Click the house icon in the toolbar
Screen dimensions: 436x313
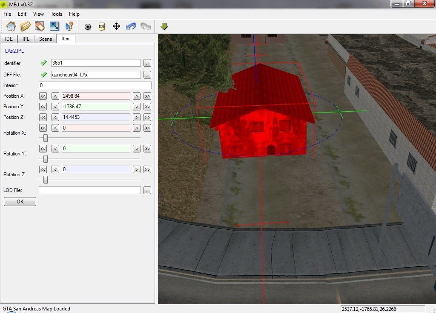tap(11, 26)
